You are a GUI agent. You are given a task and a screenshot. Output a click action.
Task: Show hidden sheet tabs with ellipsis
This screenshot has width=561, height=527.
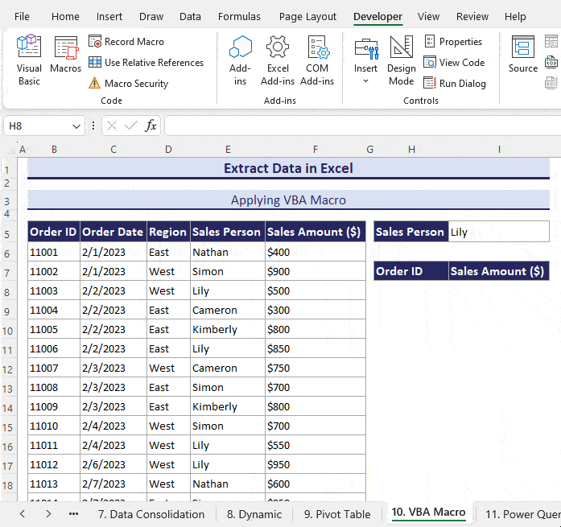(73, 514)
